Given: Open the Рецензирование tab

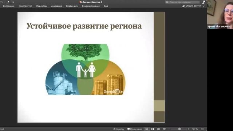Looking at the screenshot, I should 91,6.
